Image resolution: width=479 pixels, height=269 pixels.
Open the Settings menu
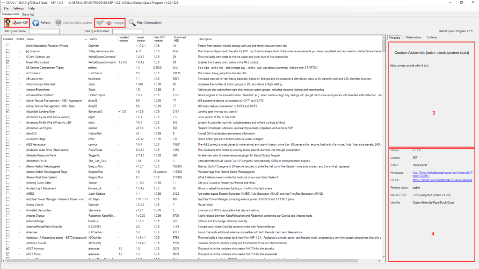coord(18,8)
